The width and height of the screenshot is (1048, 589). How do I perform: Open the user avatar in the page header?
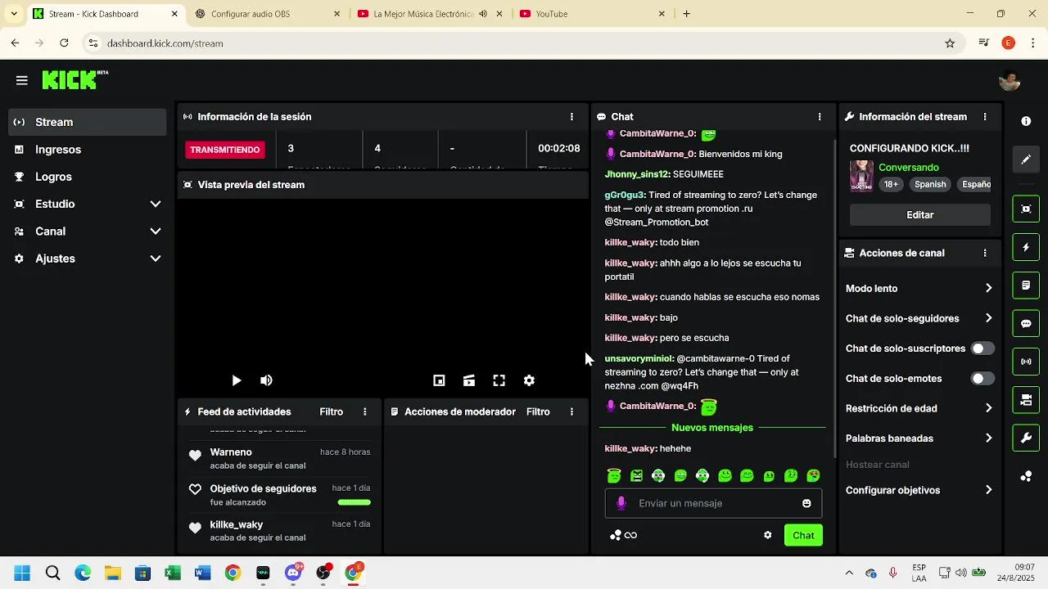click(x=1010, y=80)
